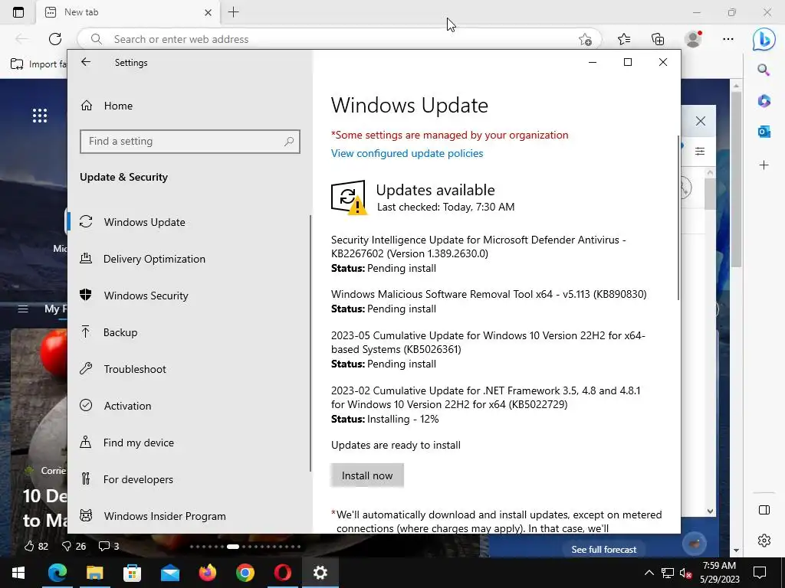785x588 pixels.
Task: Open File Explorer from taskbar
Action: (x=94, y=573)
